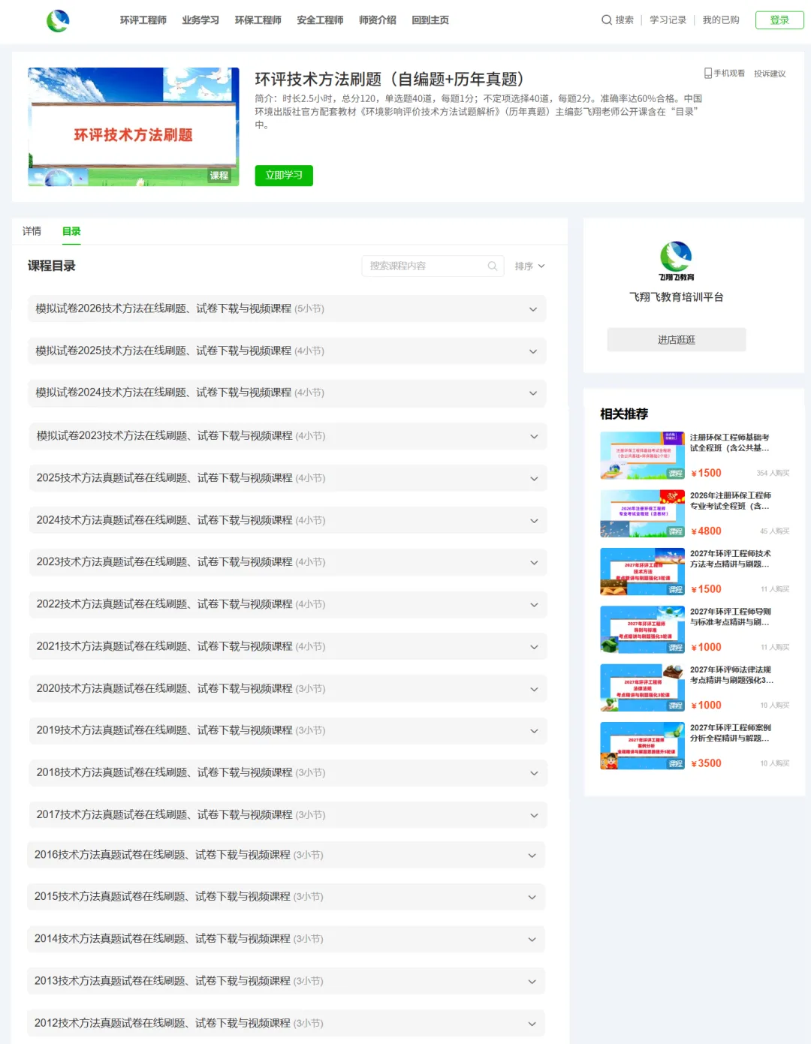Expand 2017技术方法真题试卷 section chevron
This screenshot has width=811, height=1044.
click(x=534, y=815)
